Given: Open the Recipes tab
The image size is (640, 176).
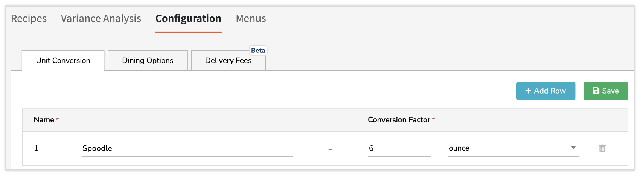Looking at the screenshot, I should (x=29, y=18).
